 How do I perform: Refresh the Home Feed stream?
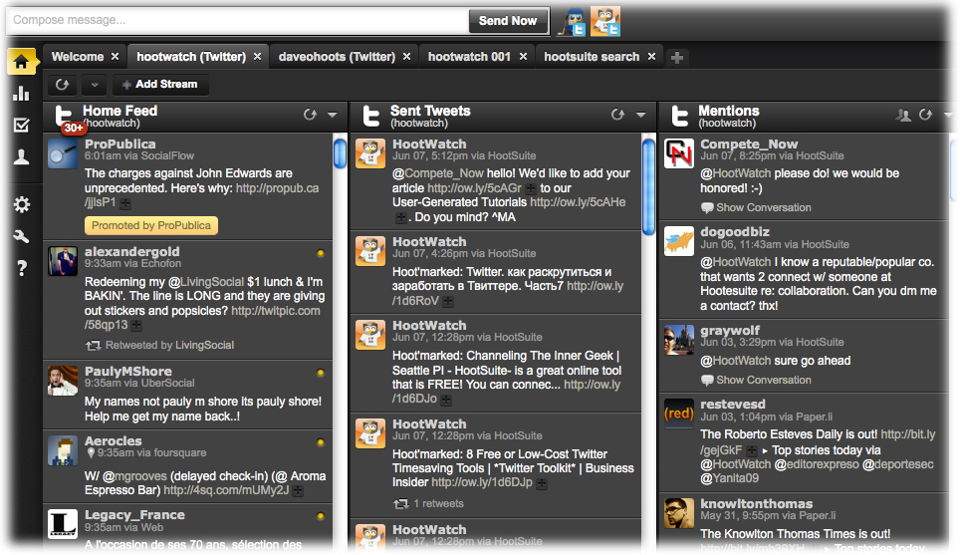tap(311, 115)
